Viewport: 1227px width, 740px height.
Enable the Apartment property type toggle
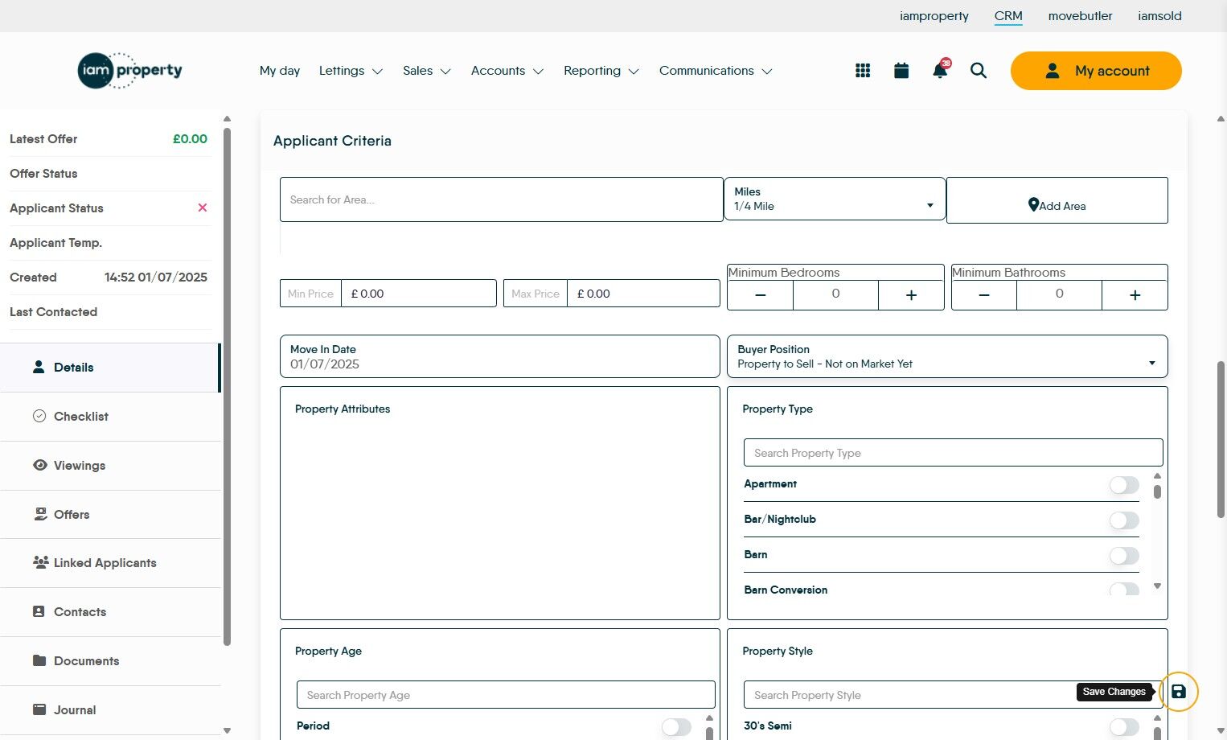click(x=1123, y=485)
